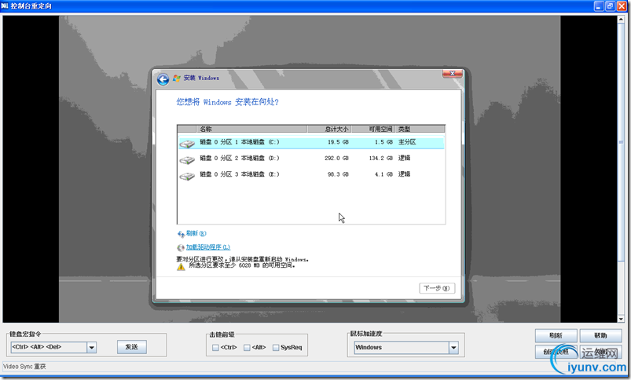
Task: Sort by the 可用空间 column header
Action: point(373,129)
